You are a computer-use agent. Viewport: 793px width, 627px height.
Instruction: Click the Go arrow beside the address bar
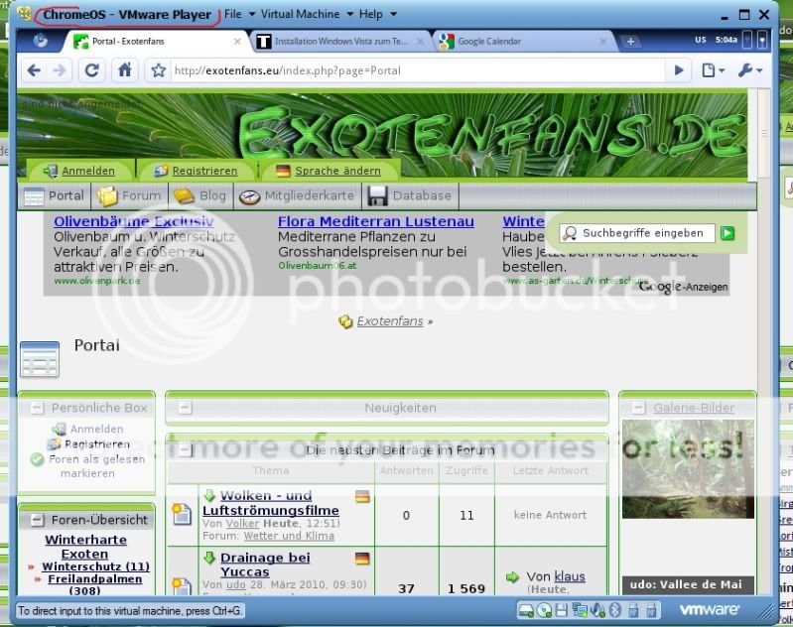click(679, 70)
